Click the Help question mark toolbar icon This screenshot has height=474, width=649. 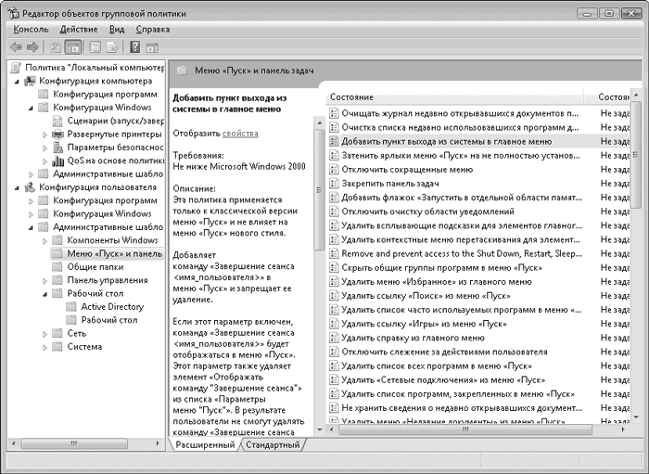[x=135, y=47]
